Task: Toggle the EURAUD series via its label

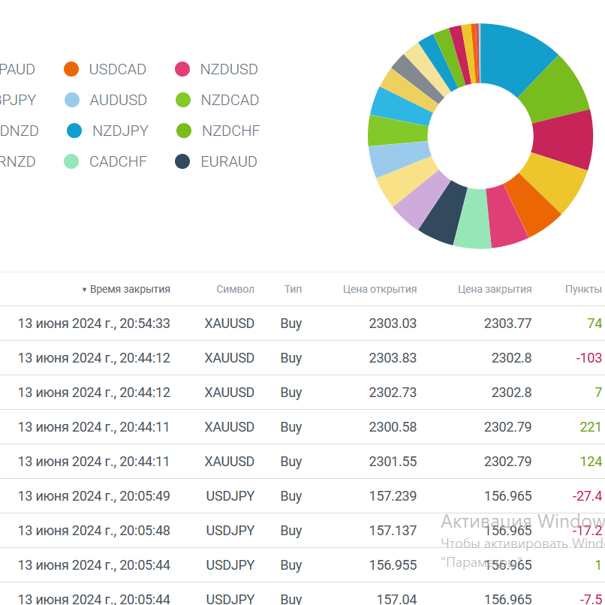Action: 229,162
